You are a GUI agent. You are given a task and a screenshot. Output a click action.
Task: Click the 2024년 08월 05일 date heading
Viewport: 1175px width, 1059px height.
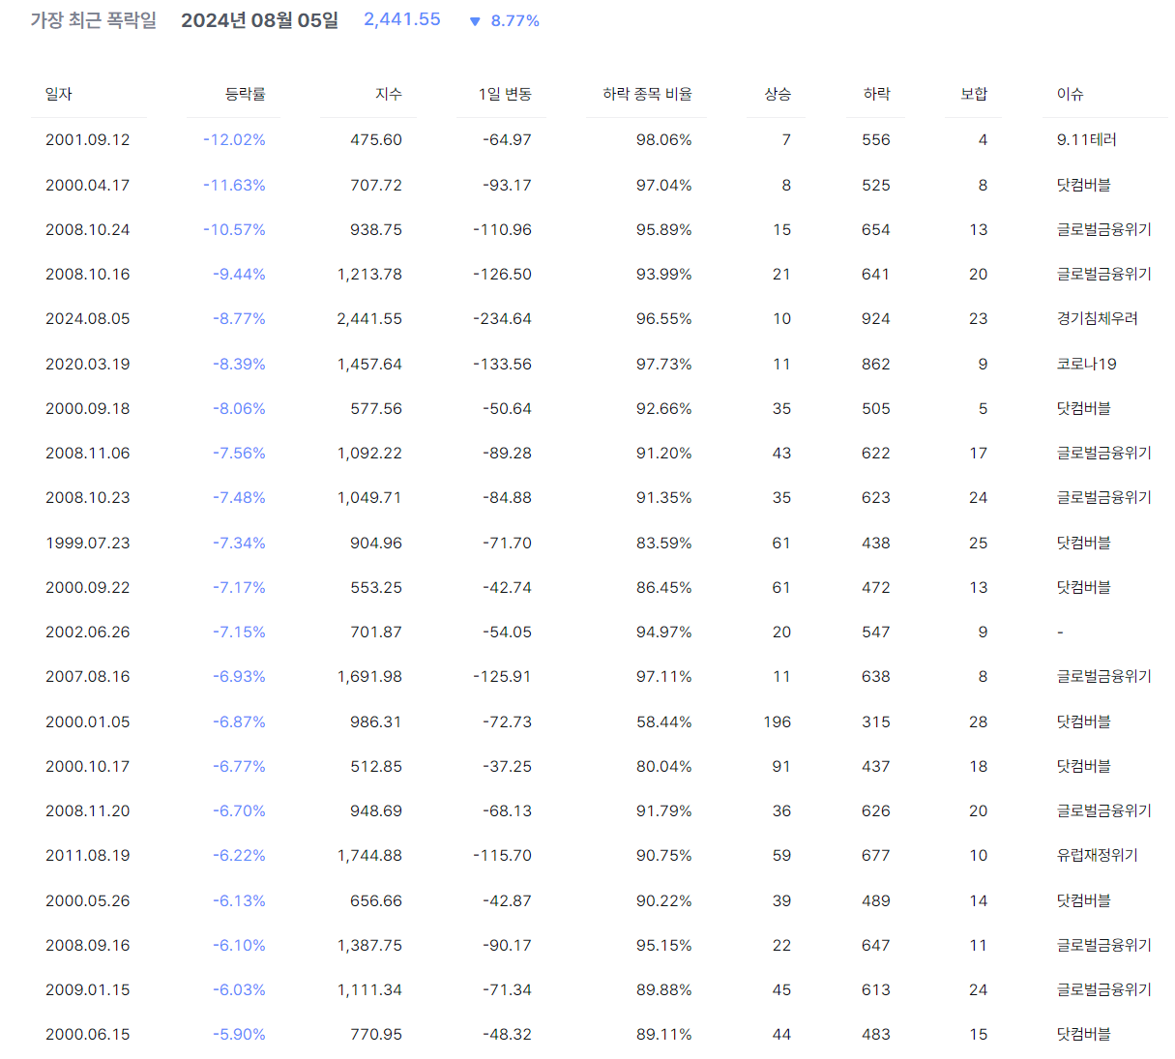(x=258, y=18)
